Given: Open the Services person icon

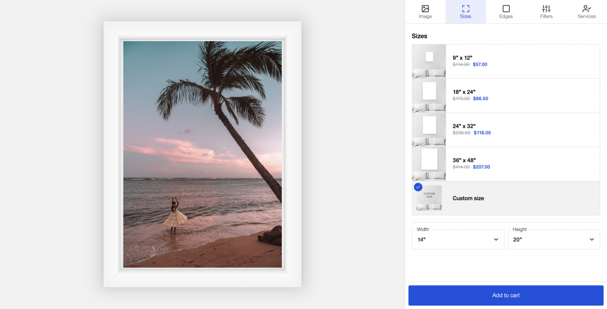Looking at the screenshot, I should point(586,8).
